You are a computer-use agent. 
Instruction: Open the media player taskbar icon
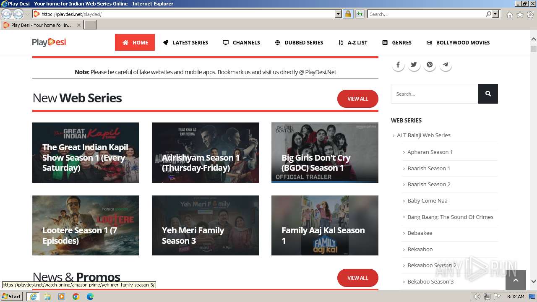point(62,297)
